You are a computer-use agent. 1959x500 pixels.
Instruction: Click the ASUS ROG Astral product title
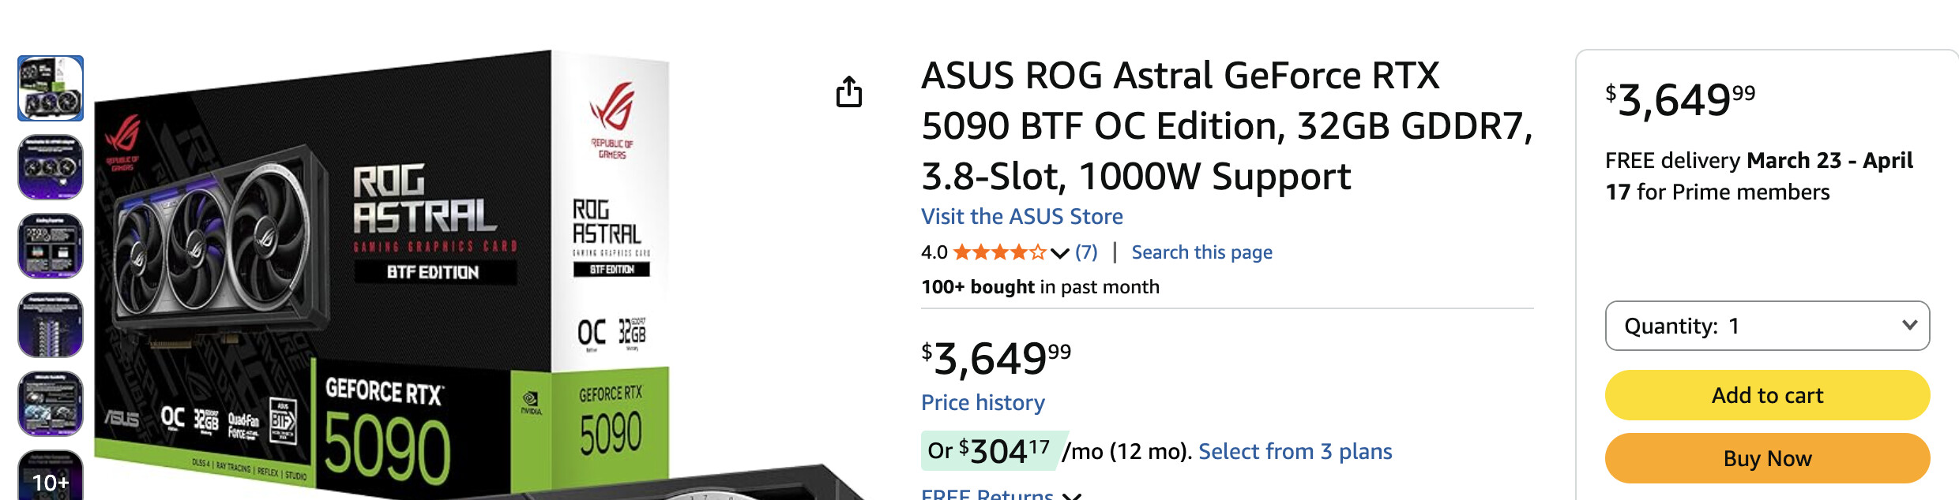coord(1227,126)
